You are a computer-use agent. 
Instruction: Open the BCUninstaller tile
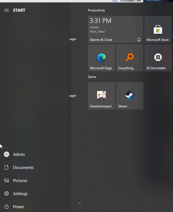pyautogui.click(x=158, y=58)
